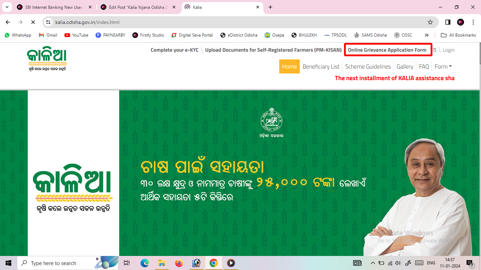Open the Complete your e-KYC link
This screenshot has height=270, width=481.
tap(174, 50)
